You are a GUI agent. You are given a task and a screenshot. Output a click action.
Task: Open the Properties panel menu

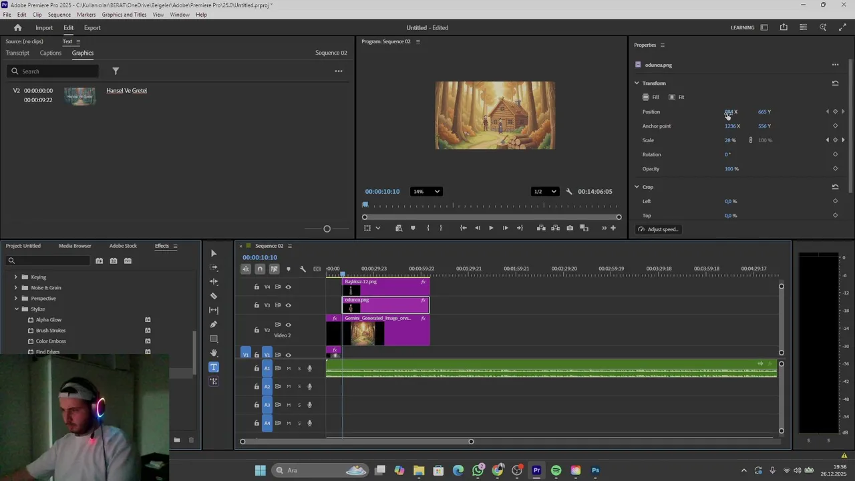click(663, 45)
